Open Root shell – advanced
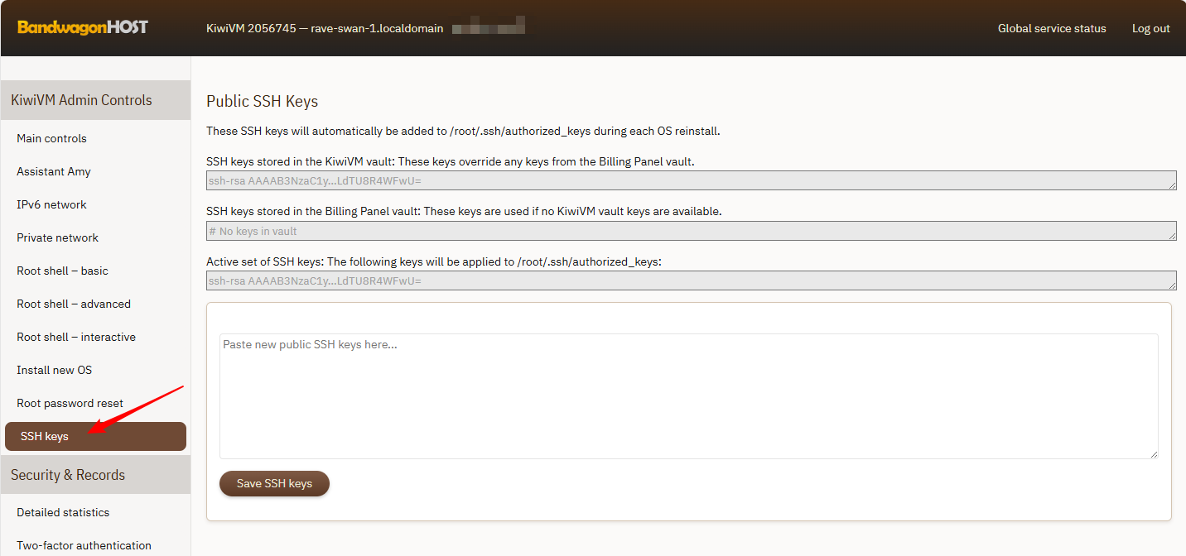Screen dimensions: 1186x556 [74, 304]
